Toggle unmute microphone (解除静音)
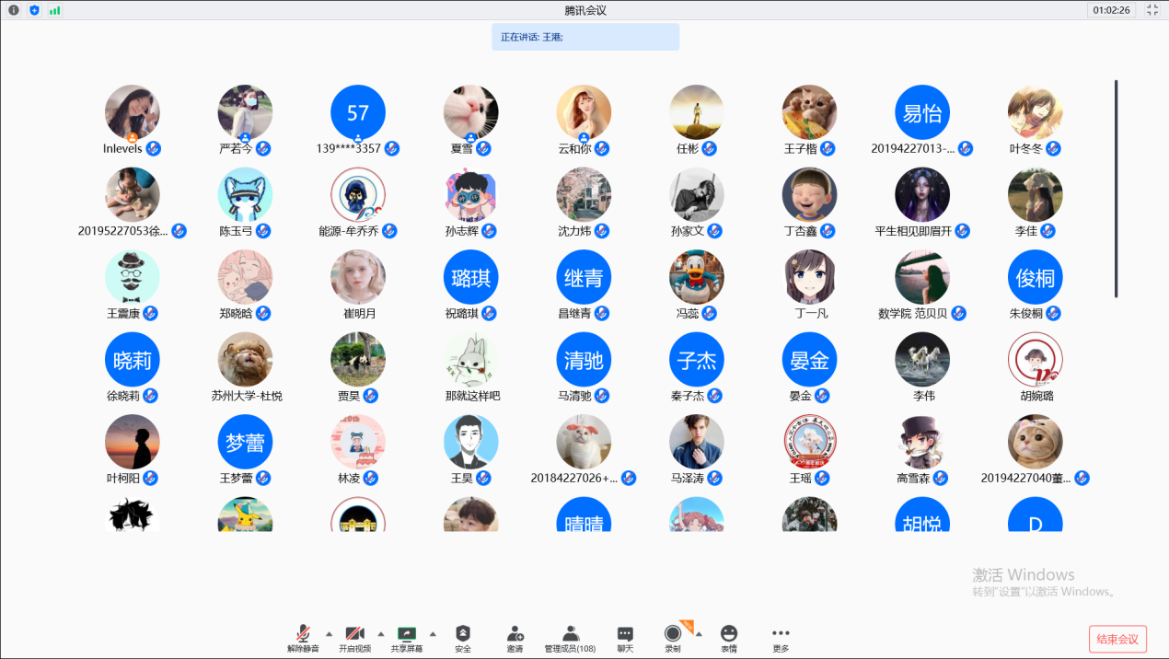Screen dimensions: 1169x659 pyautogui.click(x=303, y=634)
